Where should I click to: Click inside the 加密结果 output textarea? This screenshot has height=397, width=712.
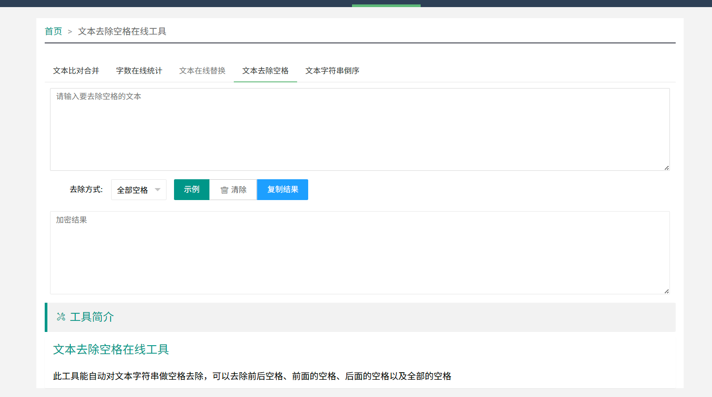[360, 253]
